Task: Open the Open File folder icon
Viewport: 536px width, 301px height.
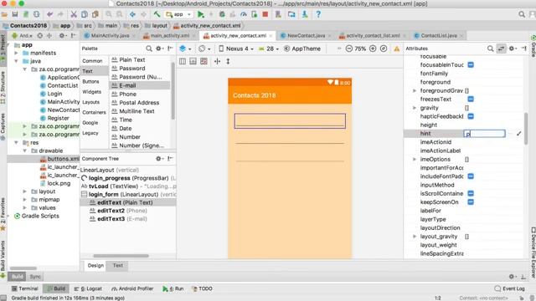Action: 4,14
